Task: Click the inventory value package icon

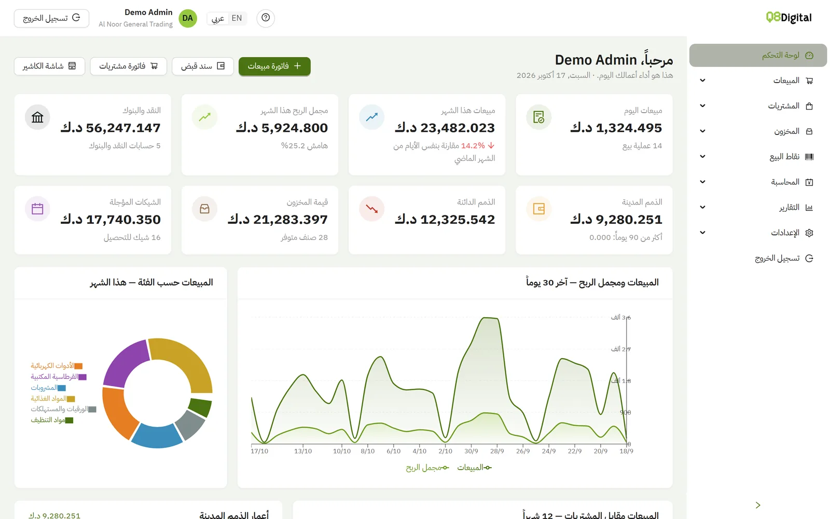Action: (x=205, y=209)
